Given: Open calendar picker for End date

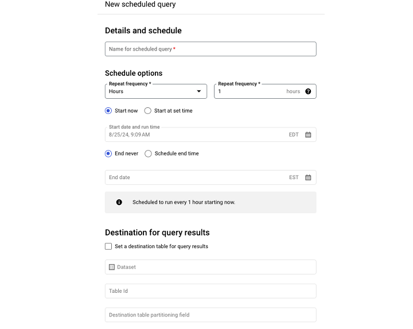Looking at the screenshot, I should pos(308,178).
